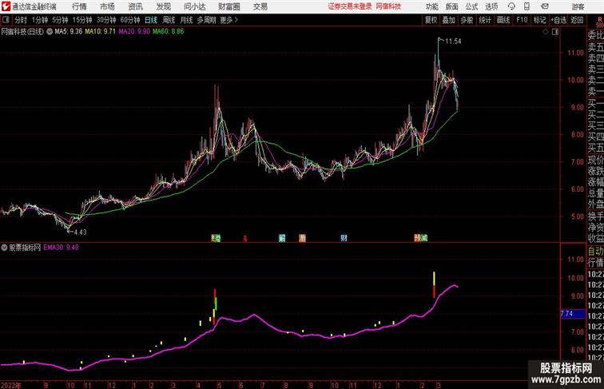The image size is (604, 389).
Task: Click the EMA30: 9.48 indicator label
Action: pos(62,248)
